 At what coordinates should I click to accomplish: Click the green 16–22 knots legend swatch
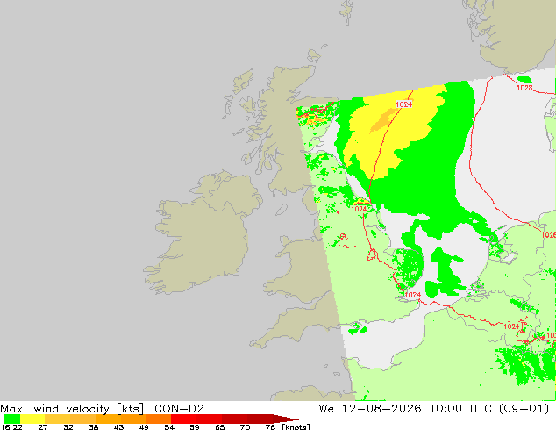click(x=12, y=419)
